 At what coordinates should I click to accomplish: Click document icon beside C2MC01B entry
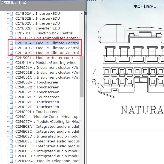click(x=11, y=73)
